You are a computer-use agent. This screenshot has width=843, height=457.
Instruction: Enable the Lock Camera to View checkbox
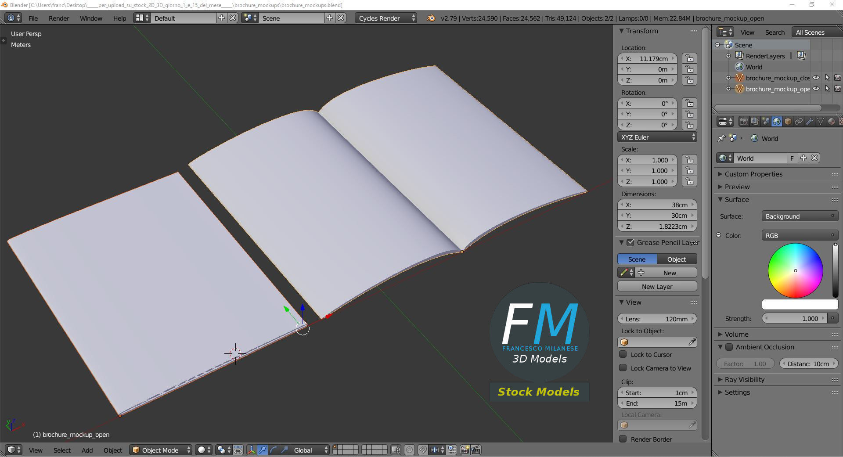point(623,368)
